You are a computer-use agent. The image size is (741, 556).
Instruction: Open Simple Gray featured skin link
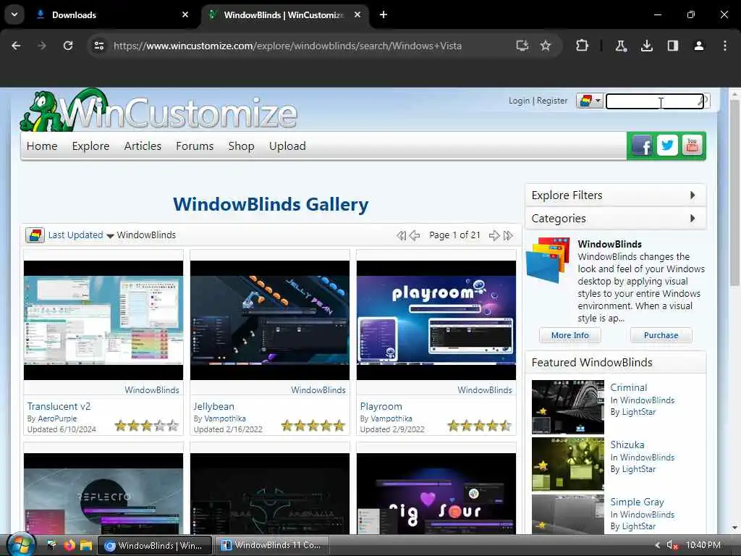637,502
